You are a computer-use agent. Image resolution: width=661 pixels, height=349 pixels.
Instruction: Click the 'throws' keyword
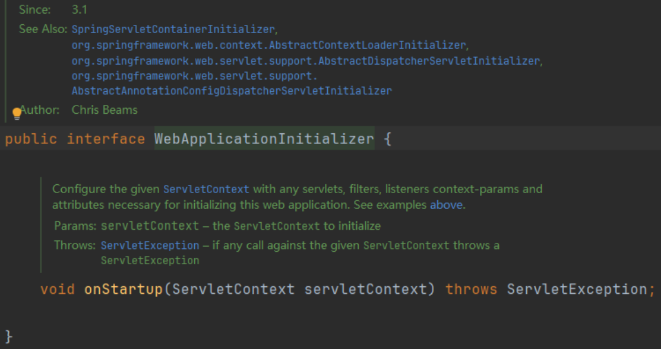click(472, 289)
